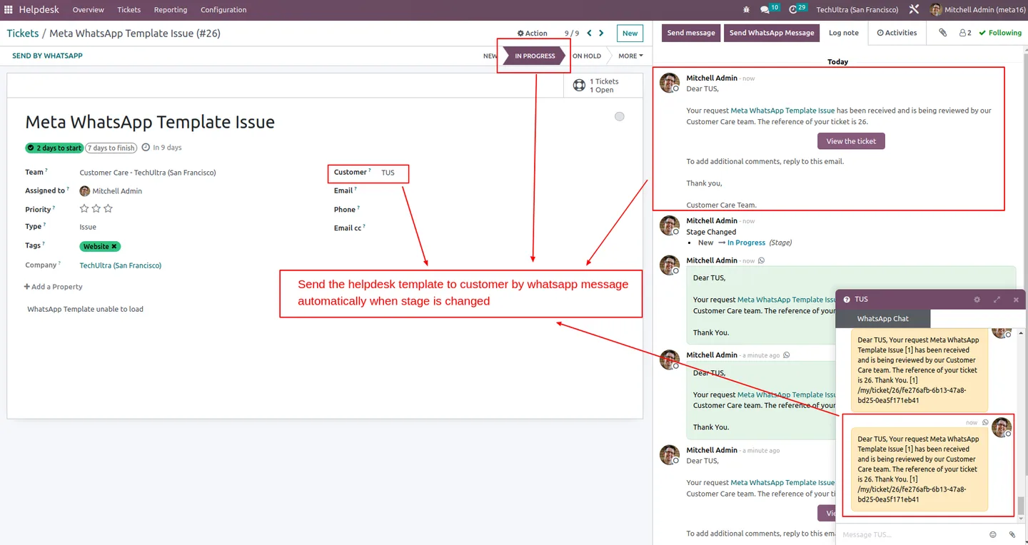
Task: Click the description WhatsApp Template unable to load
Action: tap(86, 310)
